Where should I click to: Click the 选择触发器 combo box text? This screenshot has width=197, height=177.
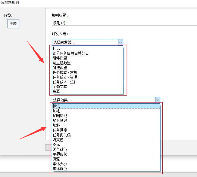coord(64,42)
